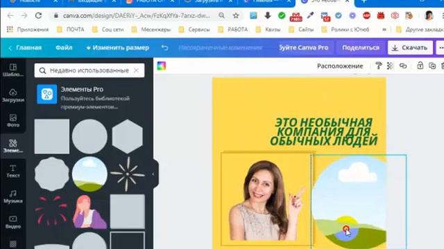Click the lock icon in toolbar
This screenshot has height=249, width=444.
coord(420,66)
